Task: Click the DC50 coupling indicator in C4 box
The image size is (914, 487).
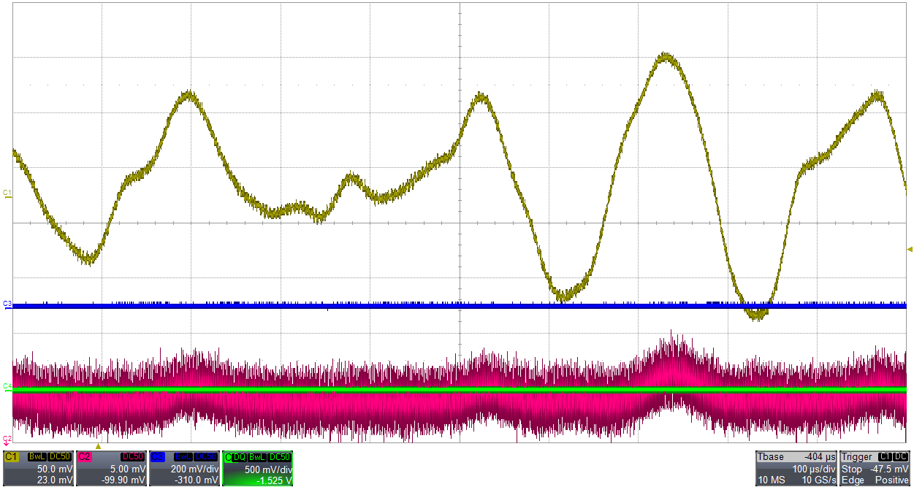Action: [279, 457]
